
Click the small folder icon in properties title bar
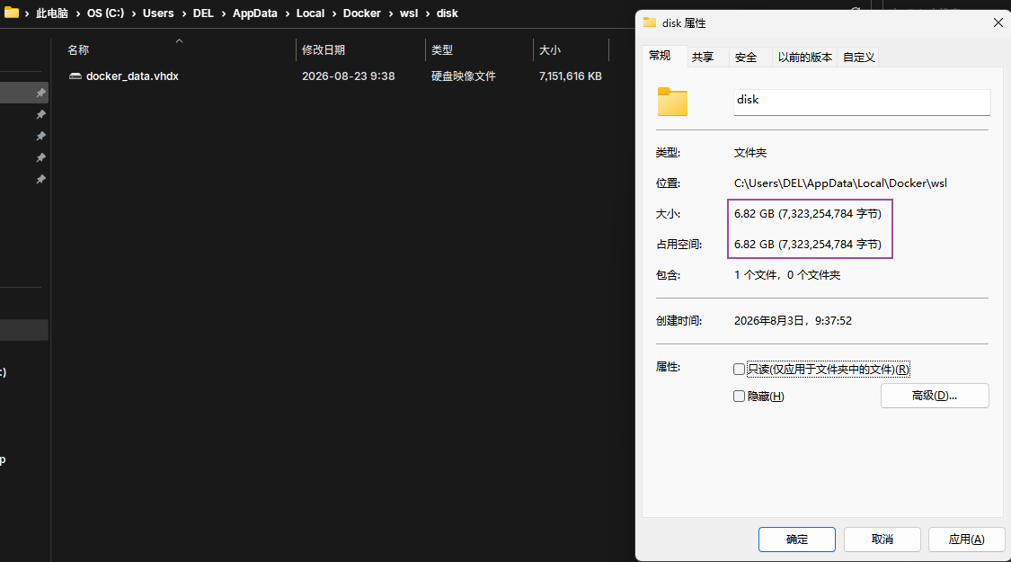click(650, 22)
